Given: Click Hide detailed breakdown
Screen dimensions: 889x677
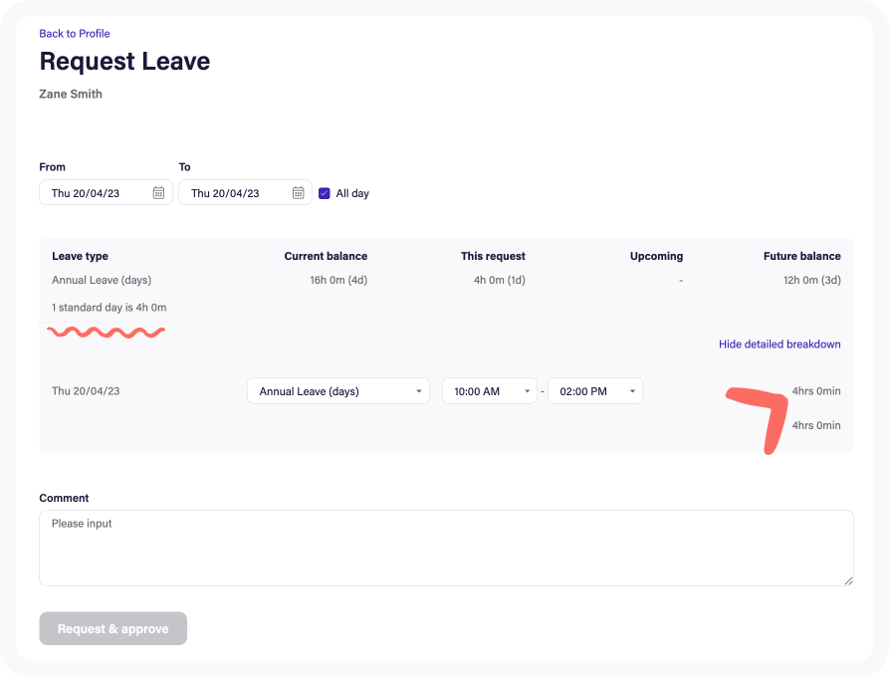Looking at the screenshot, I should coord(779,342).
